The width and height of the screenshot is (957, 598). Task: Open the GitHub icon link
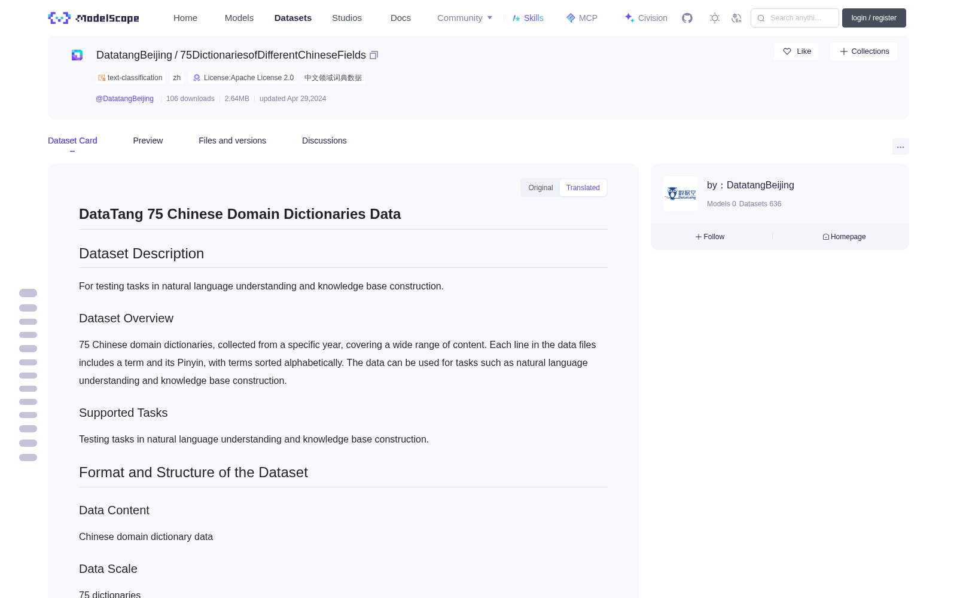(x=687, y=18)
